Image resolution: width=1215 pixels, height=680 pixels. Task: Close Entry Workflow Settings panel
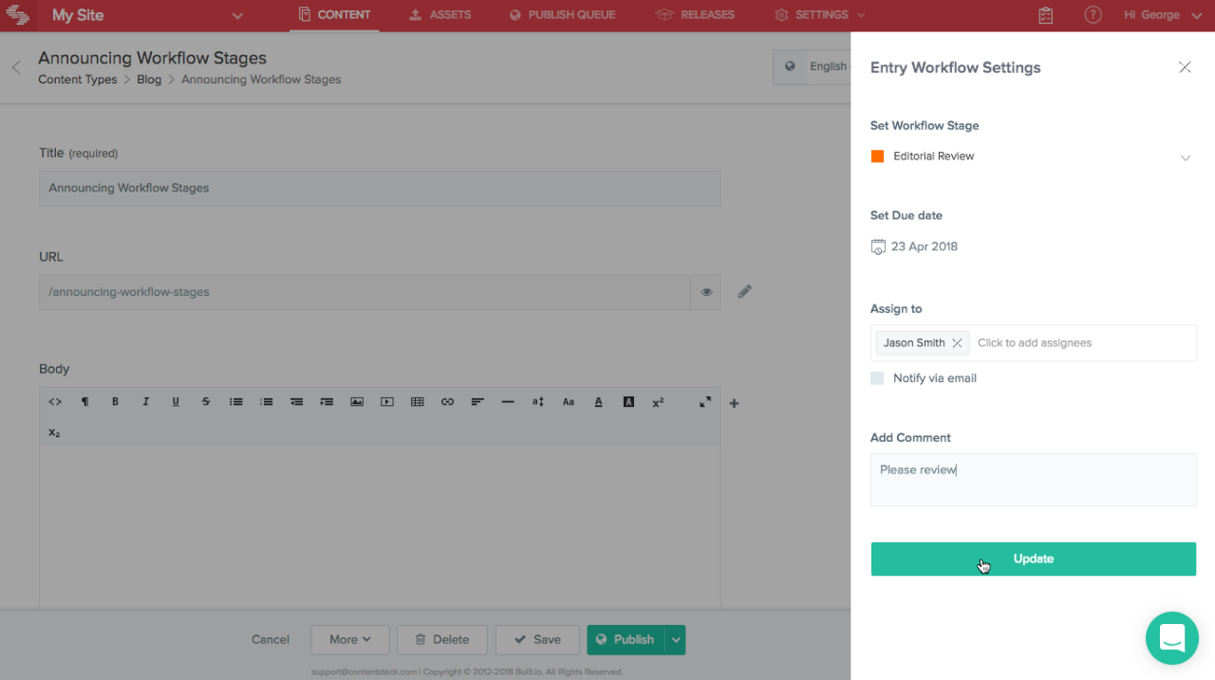click(x=1185, y=67)
